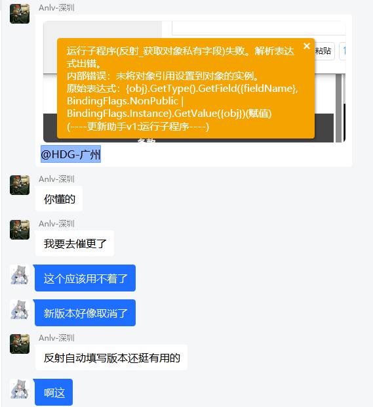Click anime avatar beside 啊这 message
This screenshot has width=373, height=407.
(20, 389)
